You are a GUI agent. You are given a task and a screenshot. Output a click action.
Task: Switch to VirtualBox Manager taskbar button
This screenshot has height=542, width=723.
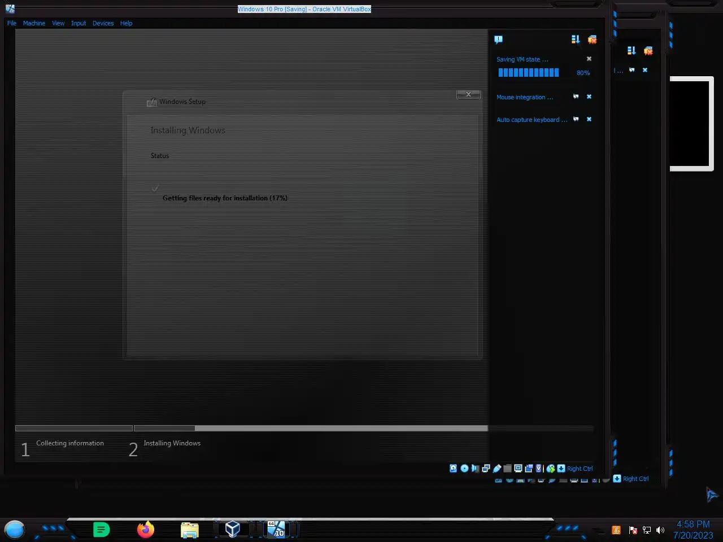[x=232, y=529]
